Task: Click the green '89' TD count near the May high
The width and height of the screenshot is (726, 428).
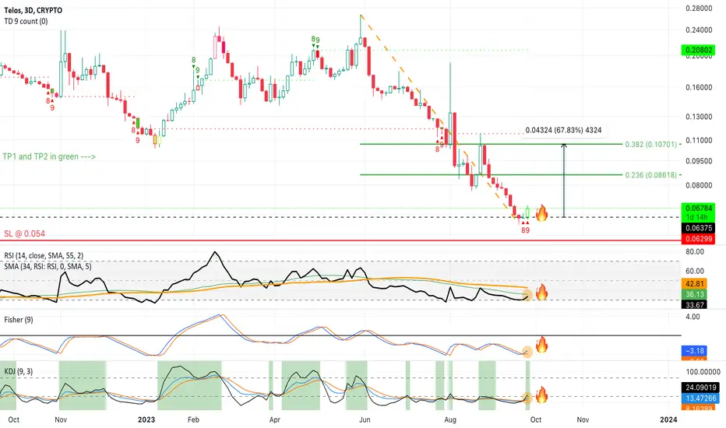Action: 315,40
